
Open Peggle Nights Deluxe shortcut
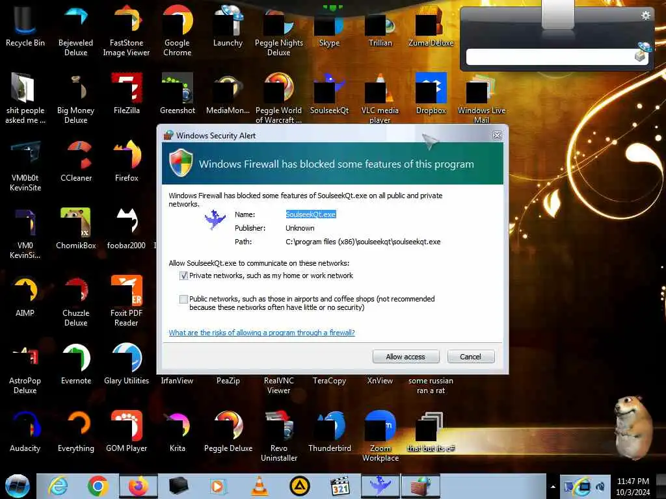point(279,31)
